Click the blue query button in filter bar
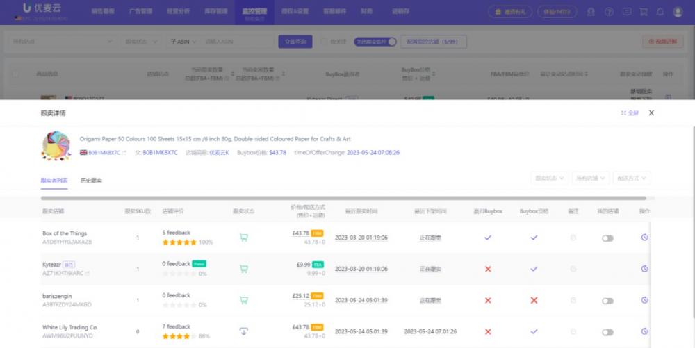This screenshot has height=348, width=695. point(295,42)
